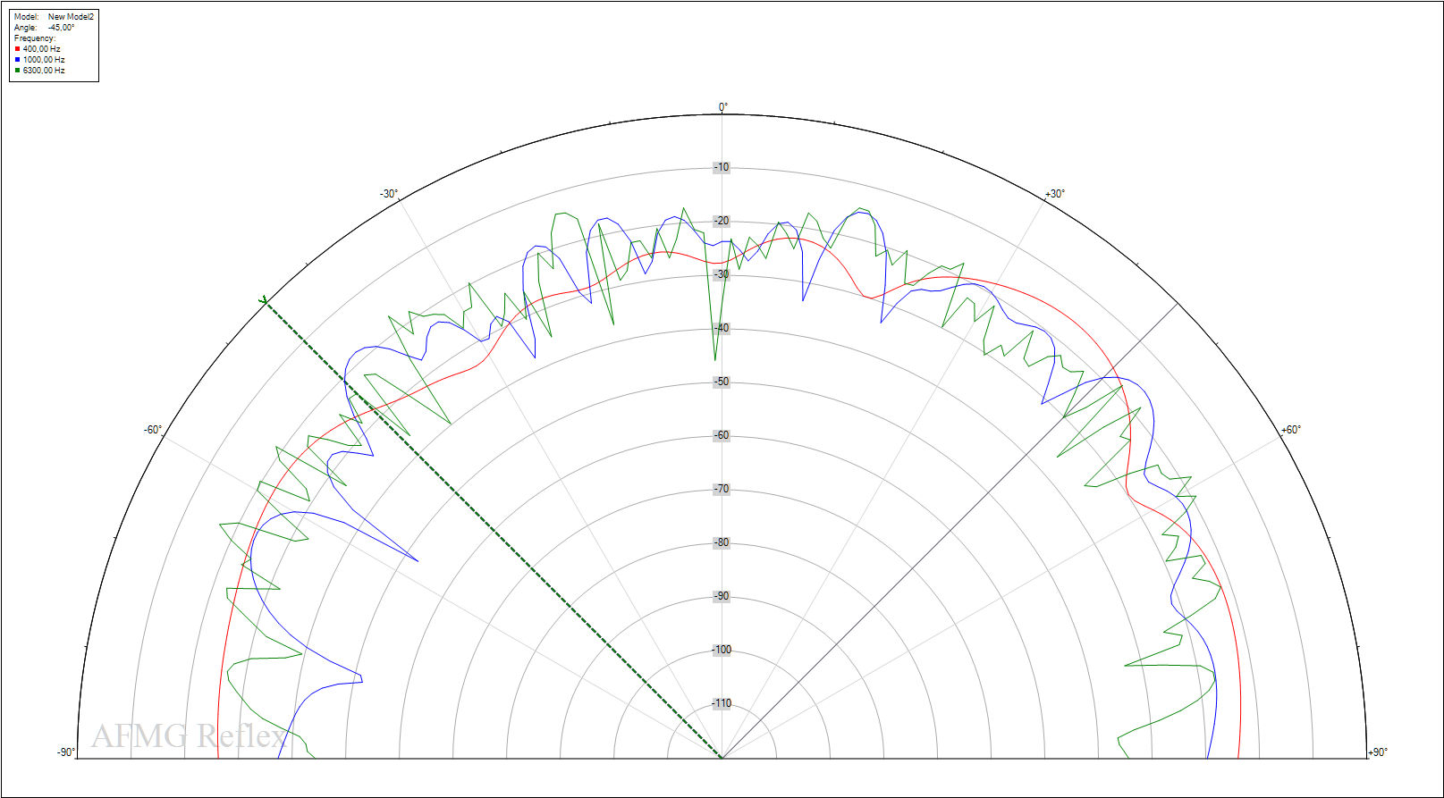Click the -30° angle label
Viewport: 1444px width, 798px height.
click(x=389, y=194)
